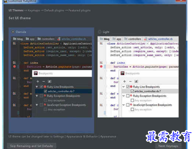This screenshot has height=149, width=195.
Task: Click the add (+) breakpoint icon in Light preview
Action: click(x=124, y=82)
